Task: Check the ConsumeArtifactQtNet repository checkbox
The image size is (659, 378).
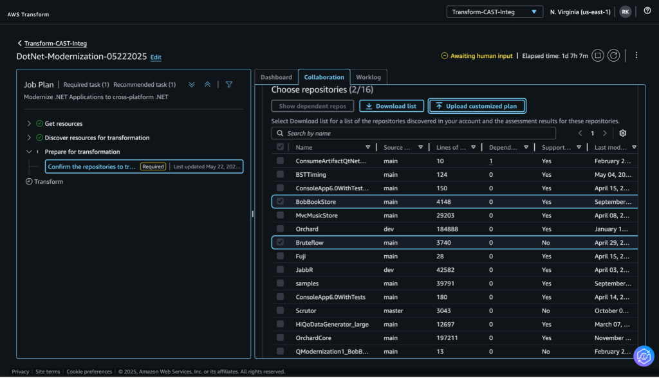Action: coord(281,161)
